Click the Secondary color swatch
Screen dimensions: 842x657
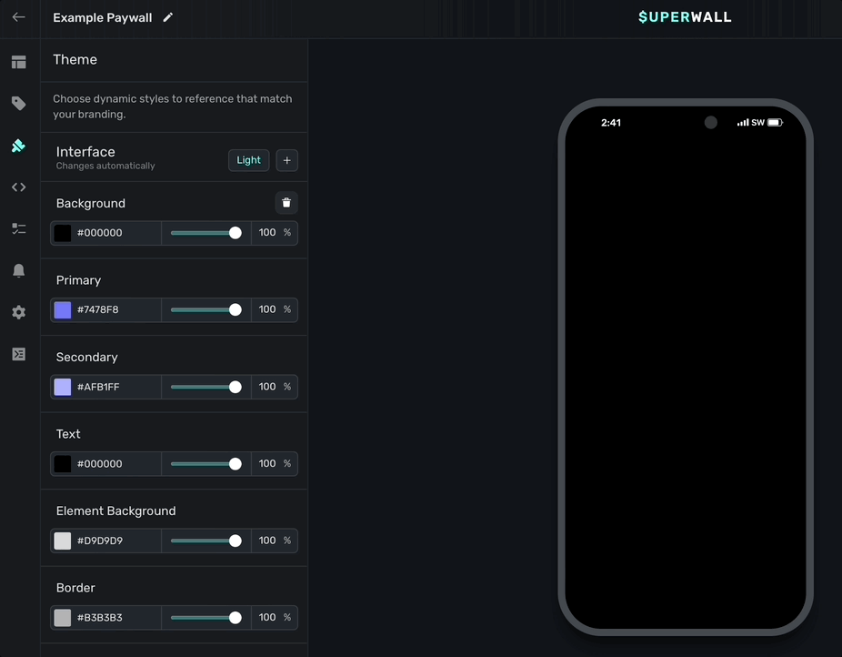[63, 387]
